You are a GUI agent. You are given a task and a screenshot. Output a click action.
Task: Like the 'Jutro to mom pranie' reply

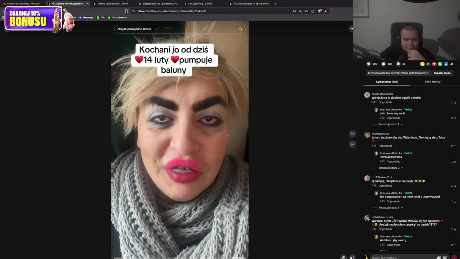point(452,118)
